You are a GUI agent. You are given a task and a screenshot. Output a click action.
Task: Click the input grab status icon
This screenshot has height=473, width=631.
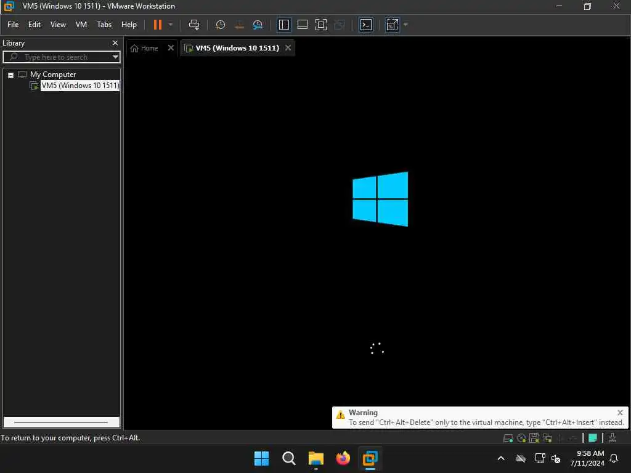pyautogui.click(x=613, y=438)
